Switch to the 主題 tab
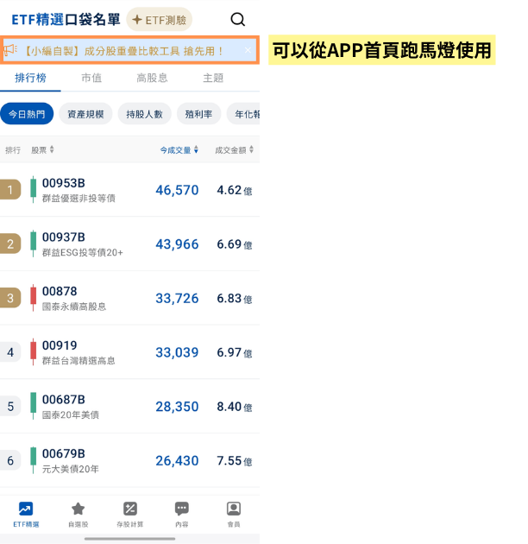The height and width of the screenshot is (544, 528). 213,78
